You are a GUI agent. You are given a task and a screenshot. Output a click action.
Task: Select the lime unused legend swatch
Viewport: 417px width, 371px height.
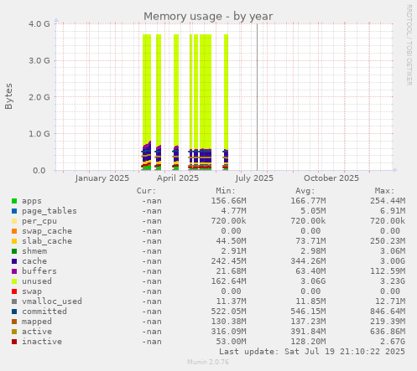[x=14, y=281]
